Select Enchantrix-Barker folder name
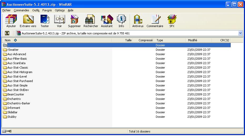Image resolution: width=245 pixels, height=138 pixels. tap(19, 103)
